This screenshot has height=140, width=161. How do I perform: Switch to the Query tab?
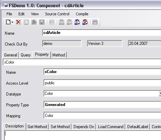coord(26,55)
